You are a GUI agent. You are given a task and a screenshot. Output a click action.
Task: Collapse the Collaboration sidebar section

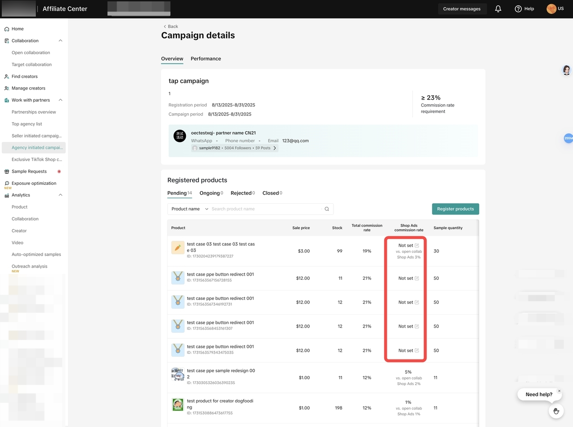click(60, 41)
